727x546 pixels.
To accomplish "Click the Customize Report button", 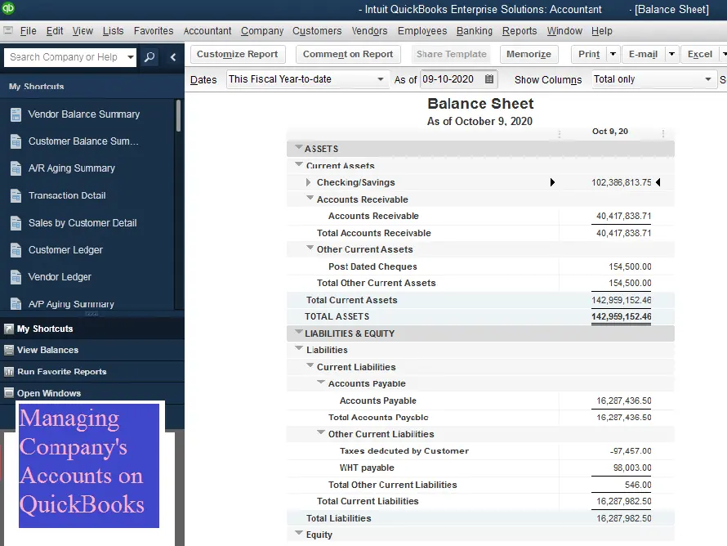I will point(237,54).
